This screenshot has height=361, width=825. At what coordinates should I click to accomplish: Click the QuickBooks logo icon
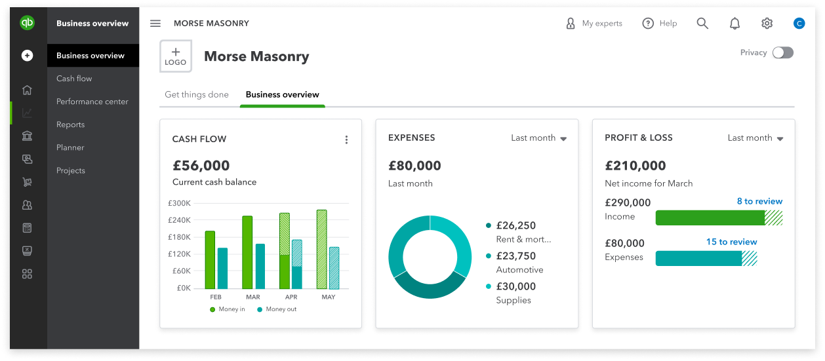[27, 24]
